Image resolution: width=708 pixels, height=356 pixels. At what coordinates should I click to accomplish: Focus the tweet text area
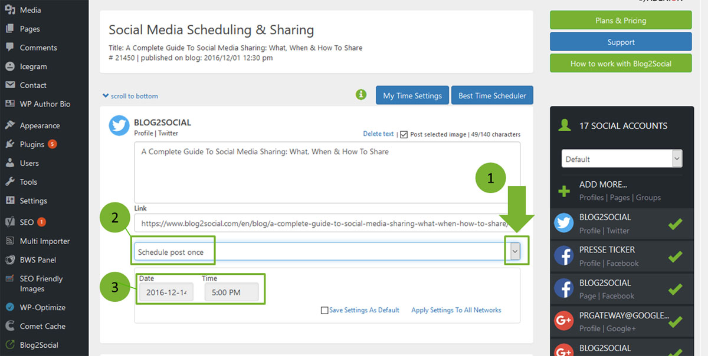pos(327,172)
